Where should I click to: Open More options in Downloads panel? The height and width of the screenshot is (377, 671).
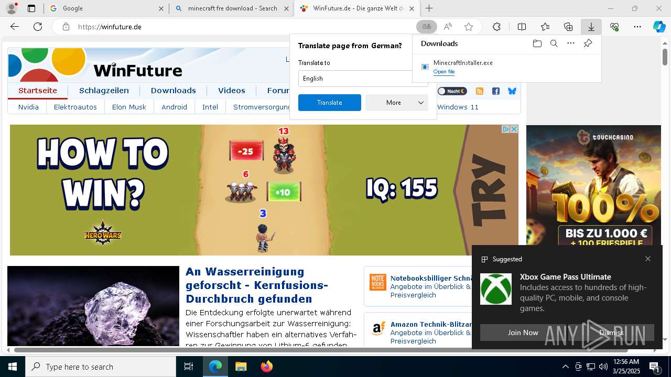point(571,43)
